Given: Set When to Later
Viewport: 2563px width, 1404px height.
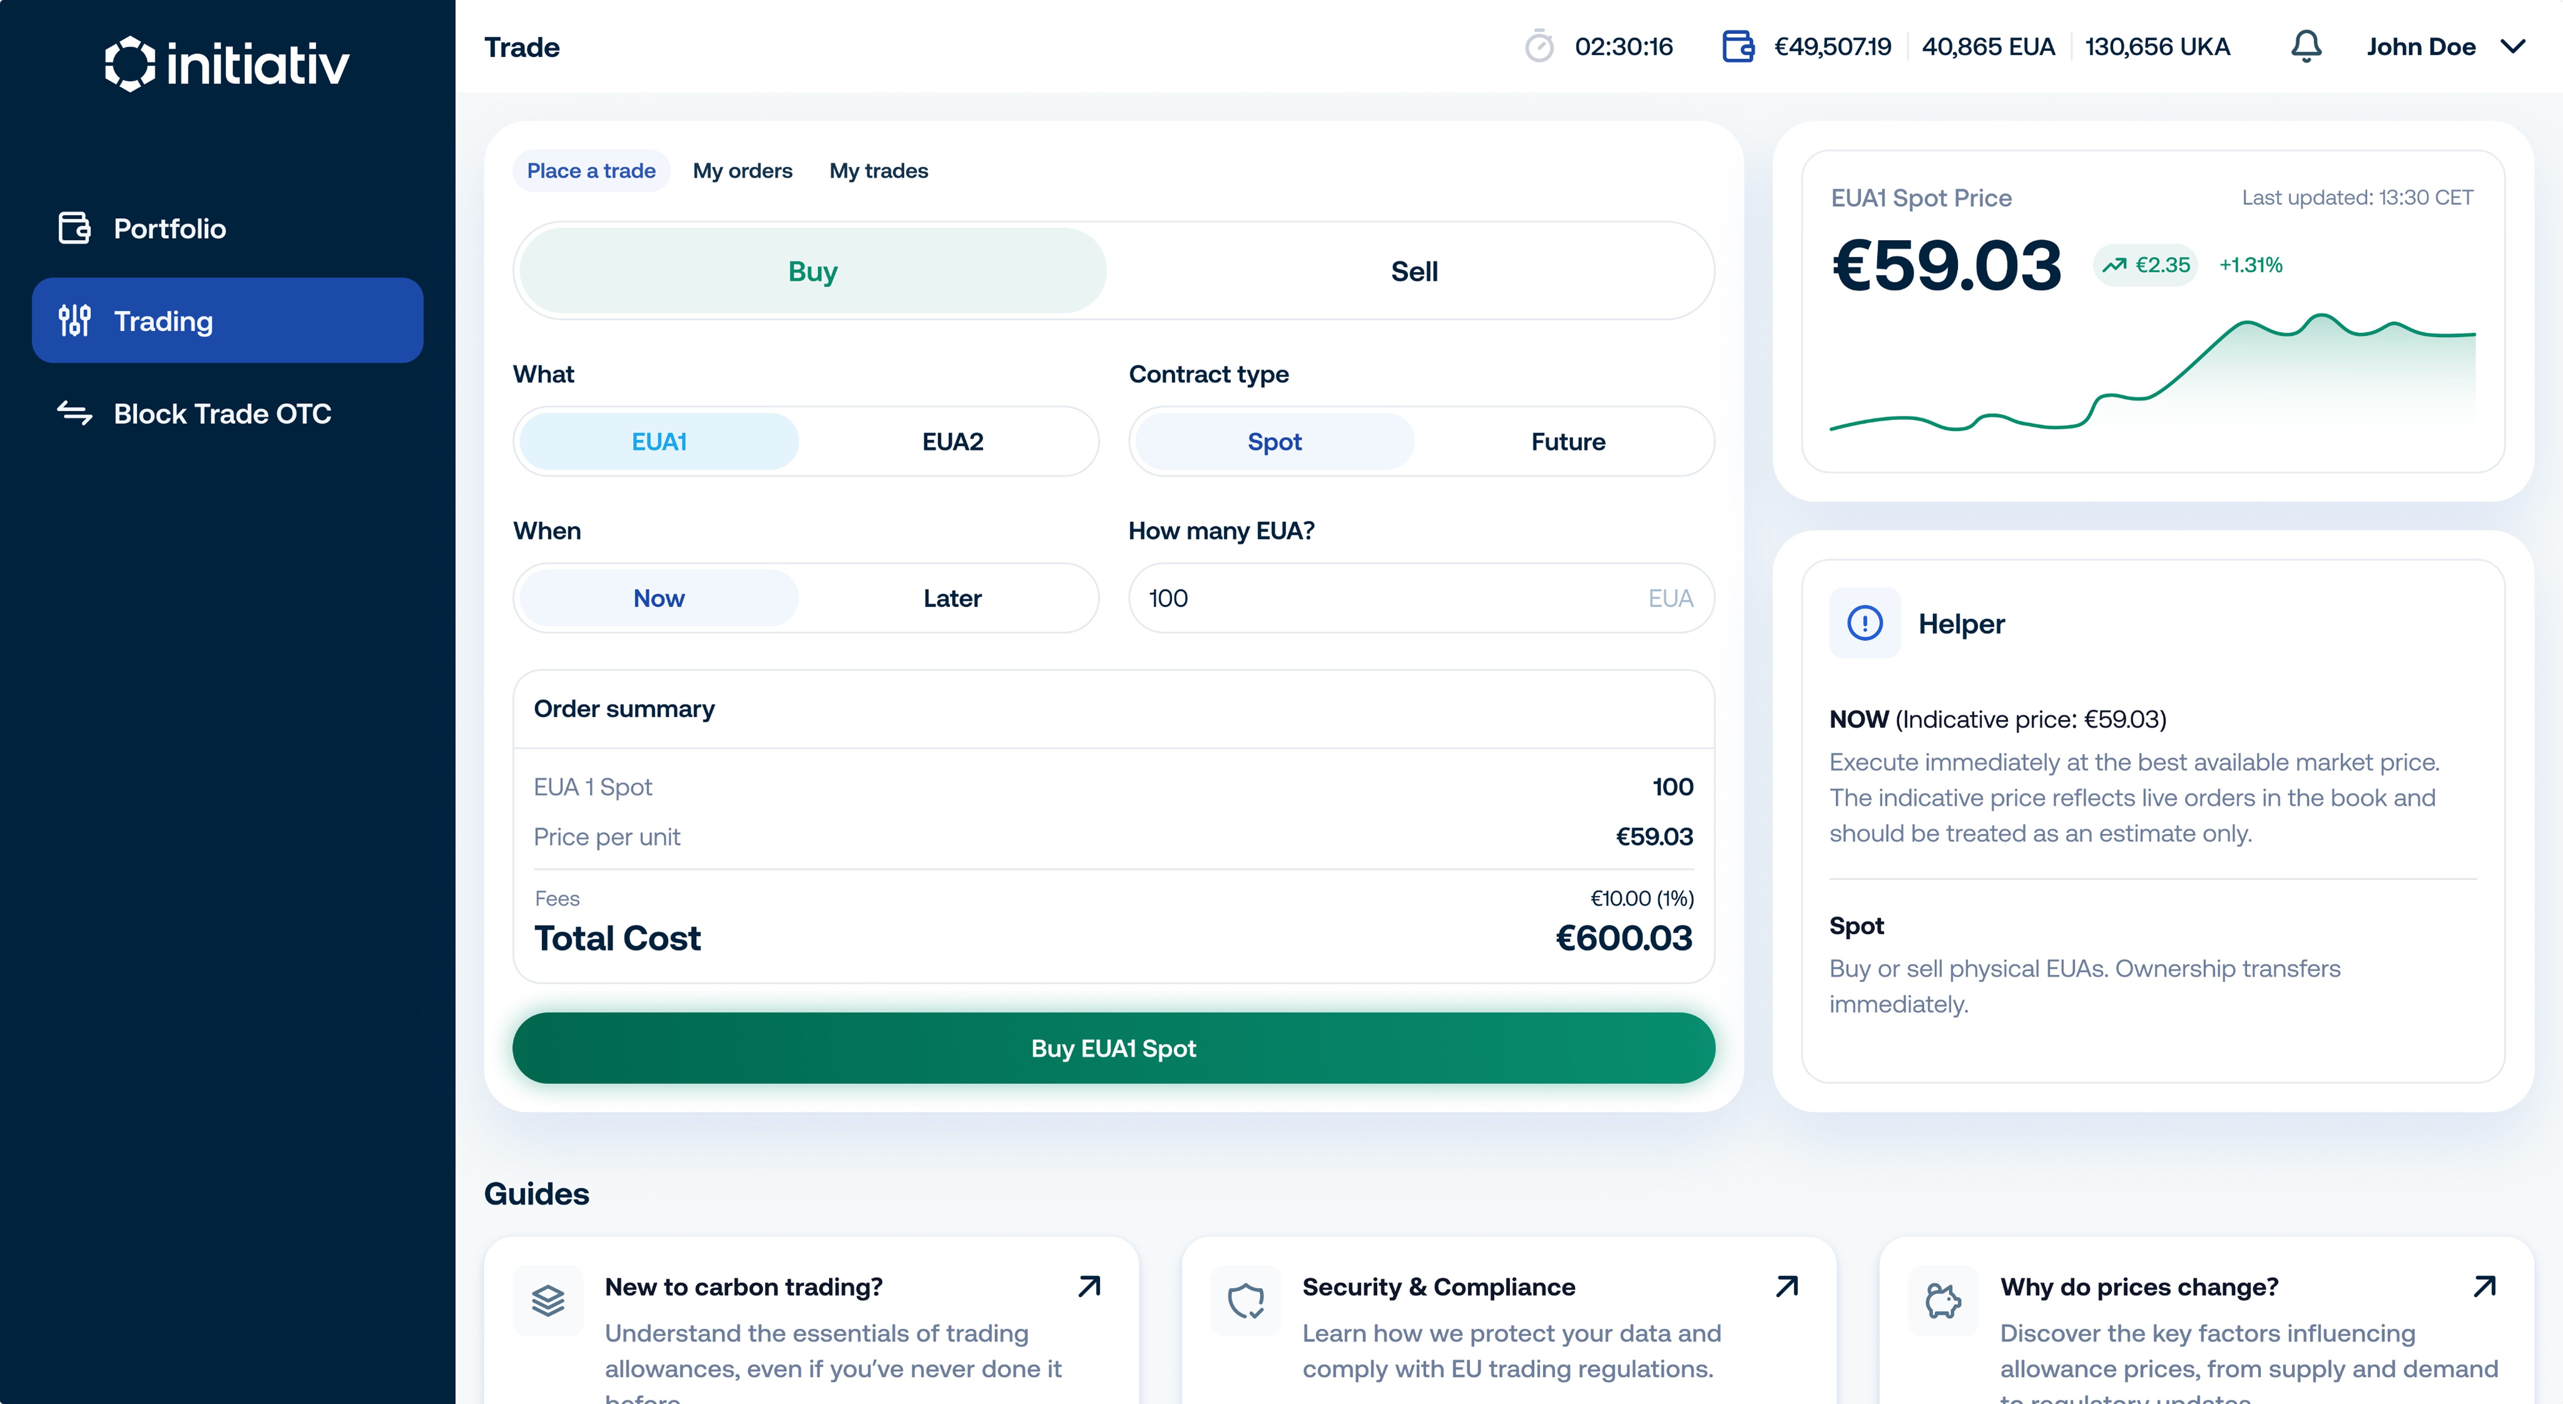Looking at the screenshot, I should 952,598.
